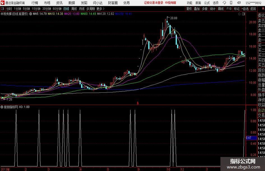Open the 资讯 menu

coord(59,3)
